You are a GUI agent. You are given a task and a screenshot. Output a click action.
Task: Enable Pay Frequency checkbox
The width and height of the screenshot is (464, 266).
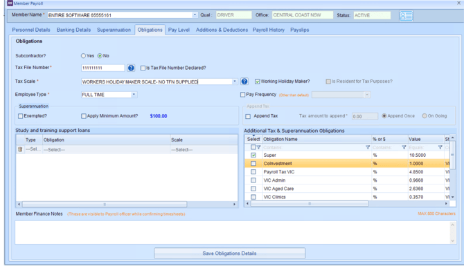242,95
